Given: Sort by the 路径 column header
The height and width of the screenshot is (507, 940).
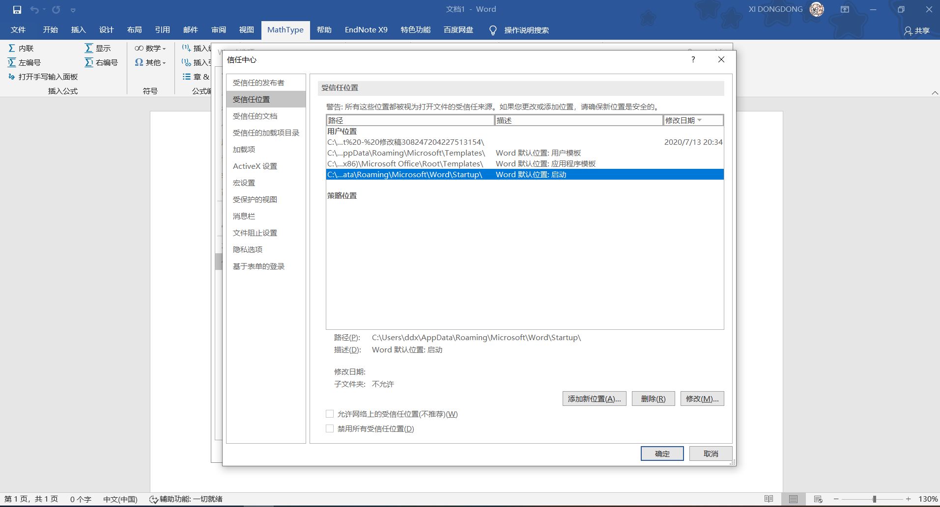Looking at the screenshot, I should click(x=410, y=120).
